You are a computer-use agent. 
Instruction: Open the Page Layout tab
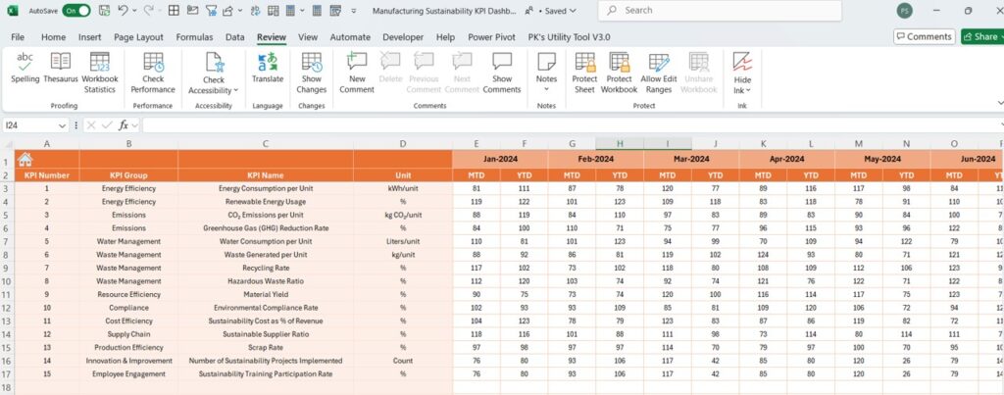click(138, 37)
